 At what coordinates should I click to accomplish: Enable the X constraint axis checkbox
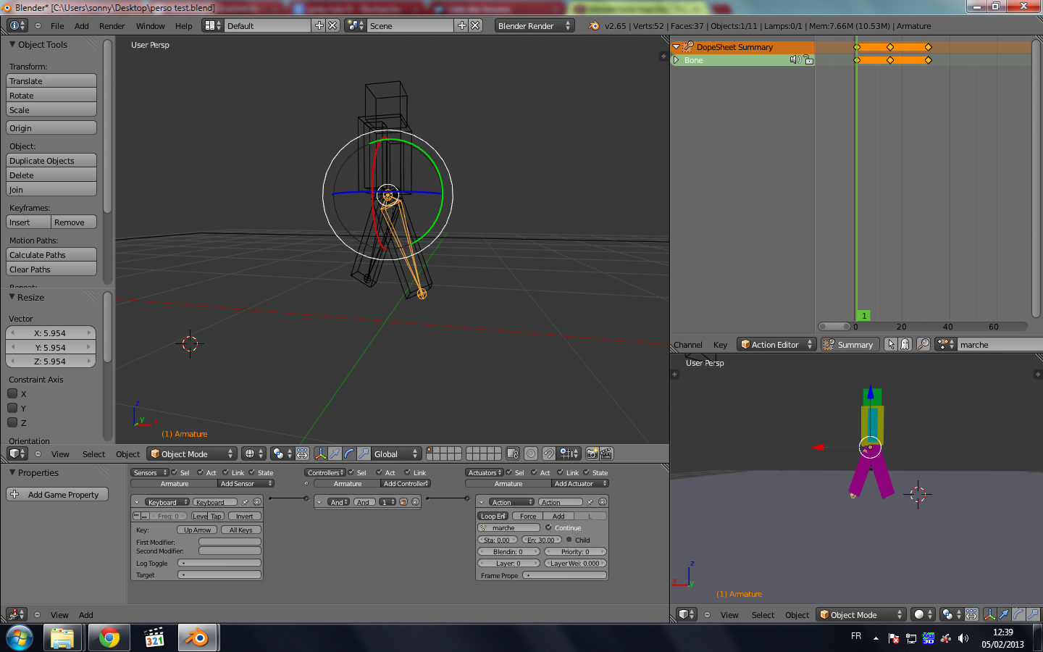coord(12,394)
